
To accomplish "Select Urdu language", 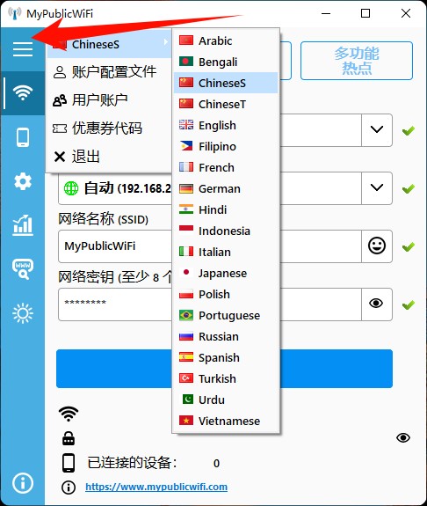I will point(226,400).
